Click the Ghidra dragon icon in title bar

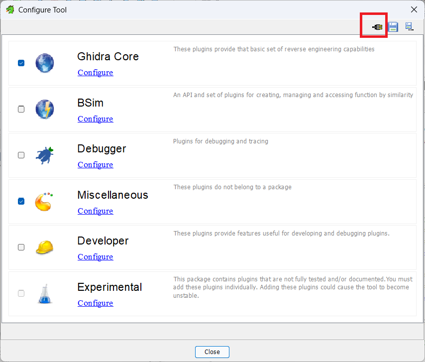pyautogui.click(x=10, y=10)
